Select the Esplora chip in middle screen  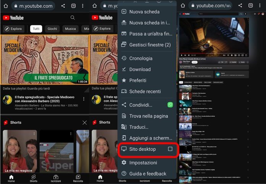pyautogui.click(x=102, y=29)
